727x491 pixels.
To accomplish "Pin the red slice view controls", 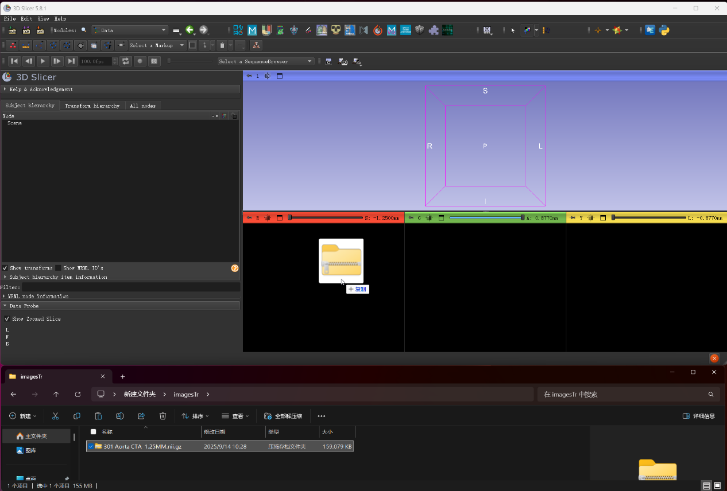I will coord(249,218).
